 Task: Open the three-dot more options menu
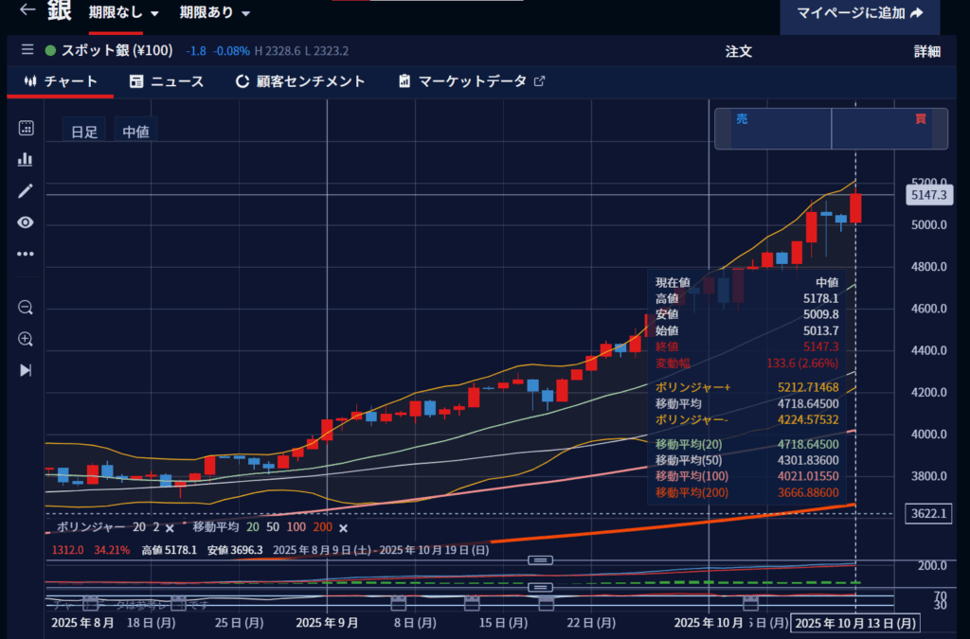pos(26,254)
